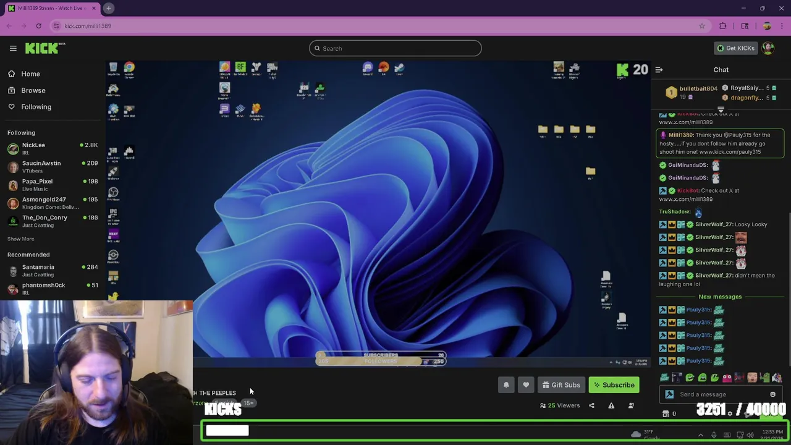The image size is (791, 445).
Task: Click the notification bell icon under the stream
Action: coord(506,385)
